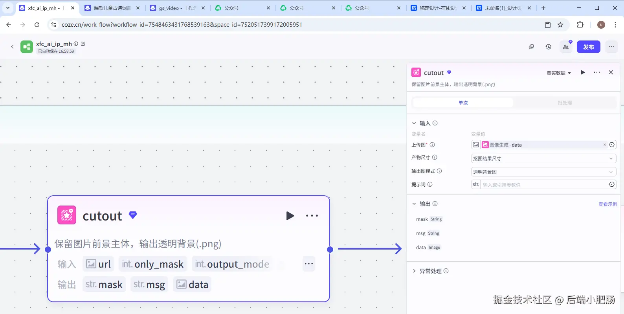Select the url input chip on node
This screenshot has height=314, width=624.
[x=98, y=264]
